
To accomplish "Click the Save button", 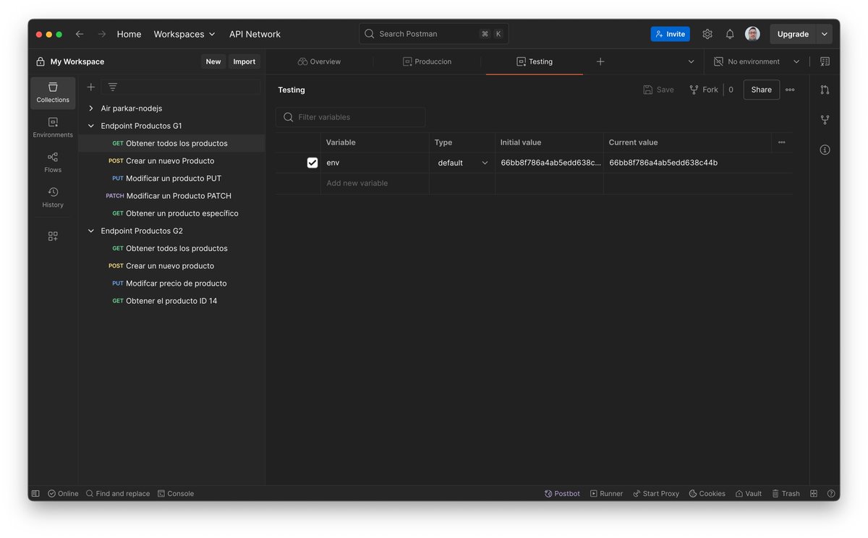I will 658,90.
